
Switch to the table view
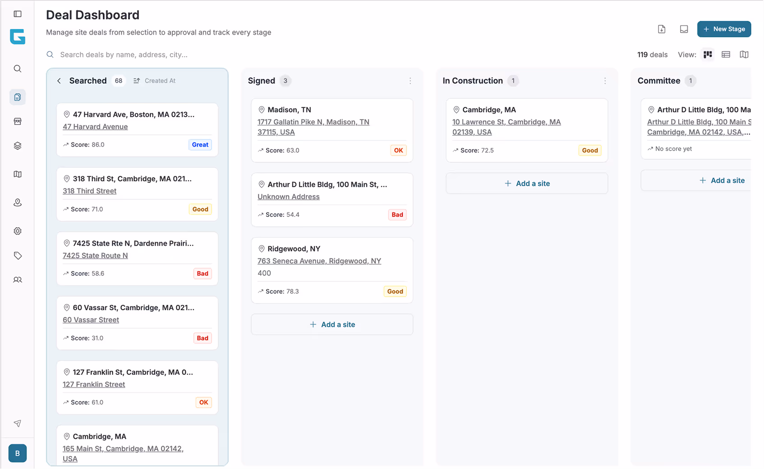click(726, 55)
